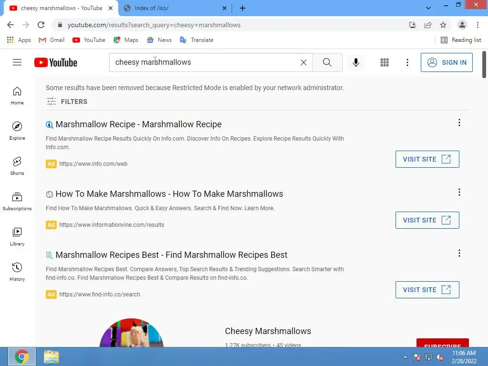Open the Marshmallow Recipe ad title
Viewport: 488px width, 366px height.
coord(138,124)
